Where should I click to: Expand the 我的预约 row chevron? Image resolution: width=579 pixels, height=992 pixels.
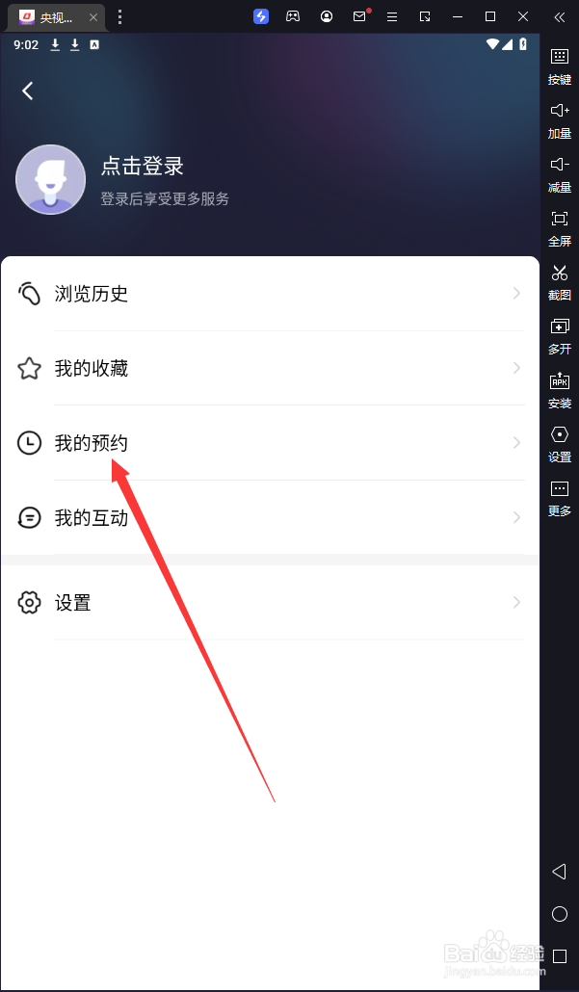coord(517,443)
